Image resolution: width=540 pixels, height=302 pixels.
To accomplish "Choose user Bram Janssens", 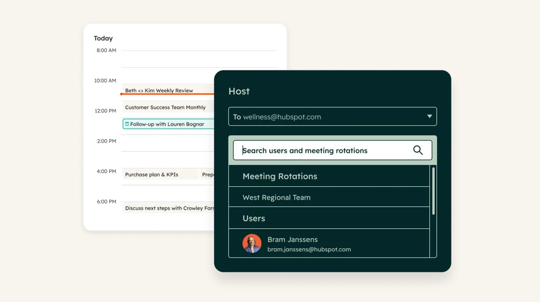I will click(329, 243).
